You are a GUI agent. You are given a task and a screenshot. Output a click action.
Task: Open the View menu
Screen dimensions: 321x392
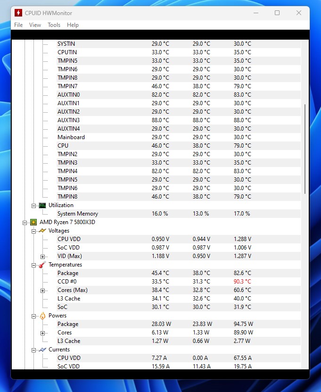pos(35,25)
